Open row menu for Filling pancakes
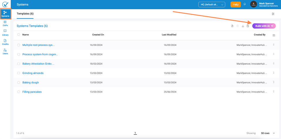Screen dimensions: 281x139 (274, 91)
